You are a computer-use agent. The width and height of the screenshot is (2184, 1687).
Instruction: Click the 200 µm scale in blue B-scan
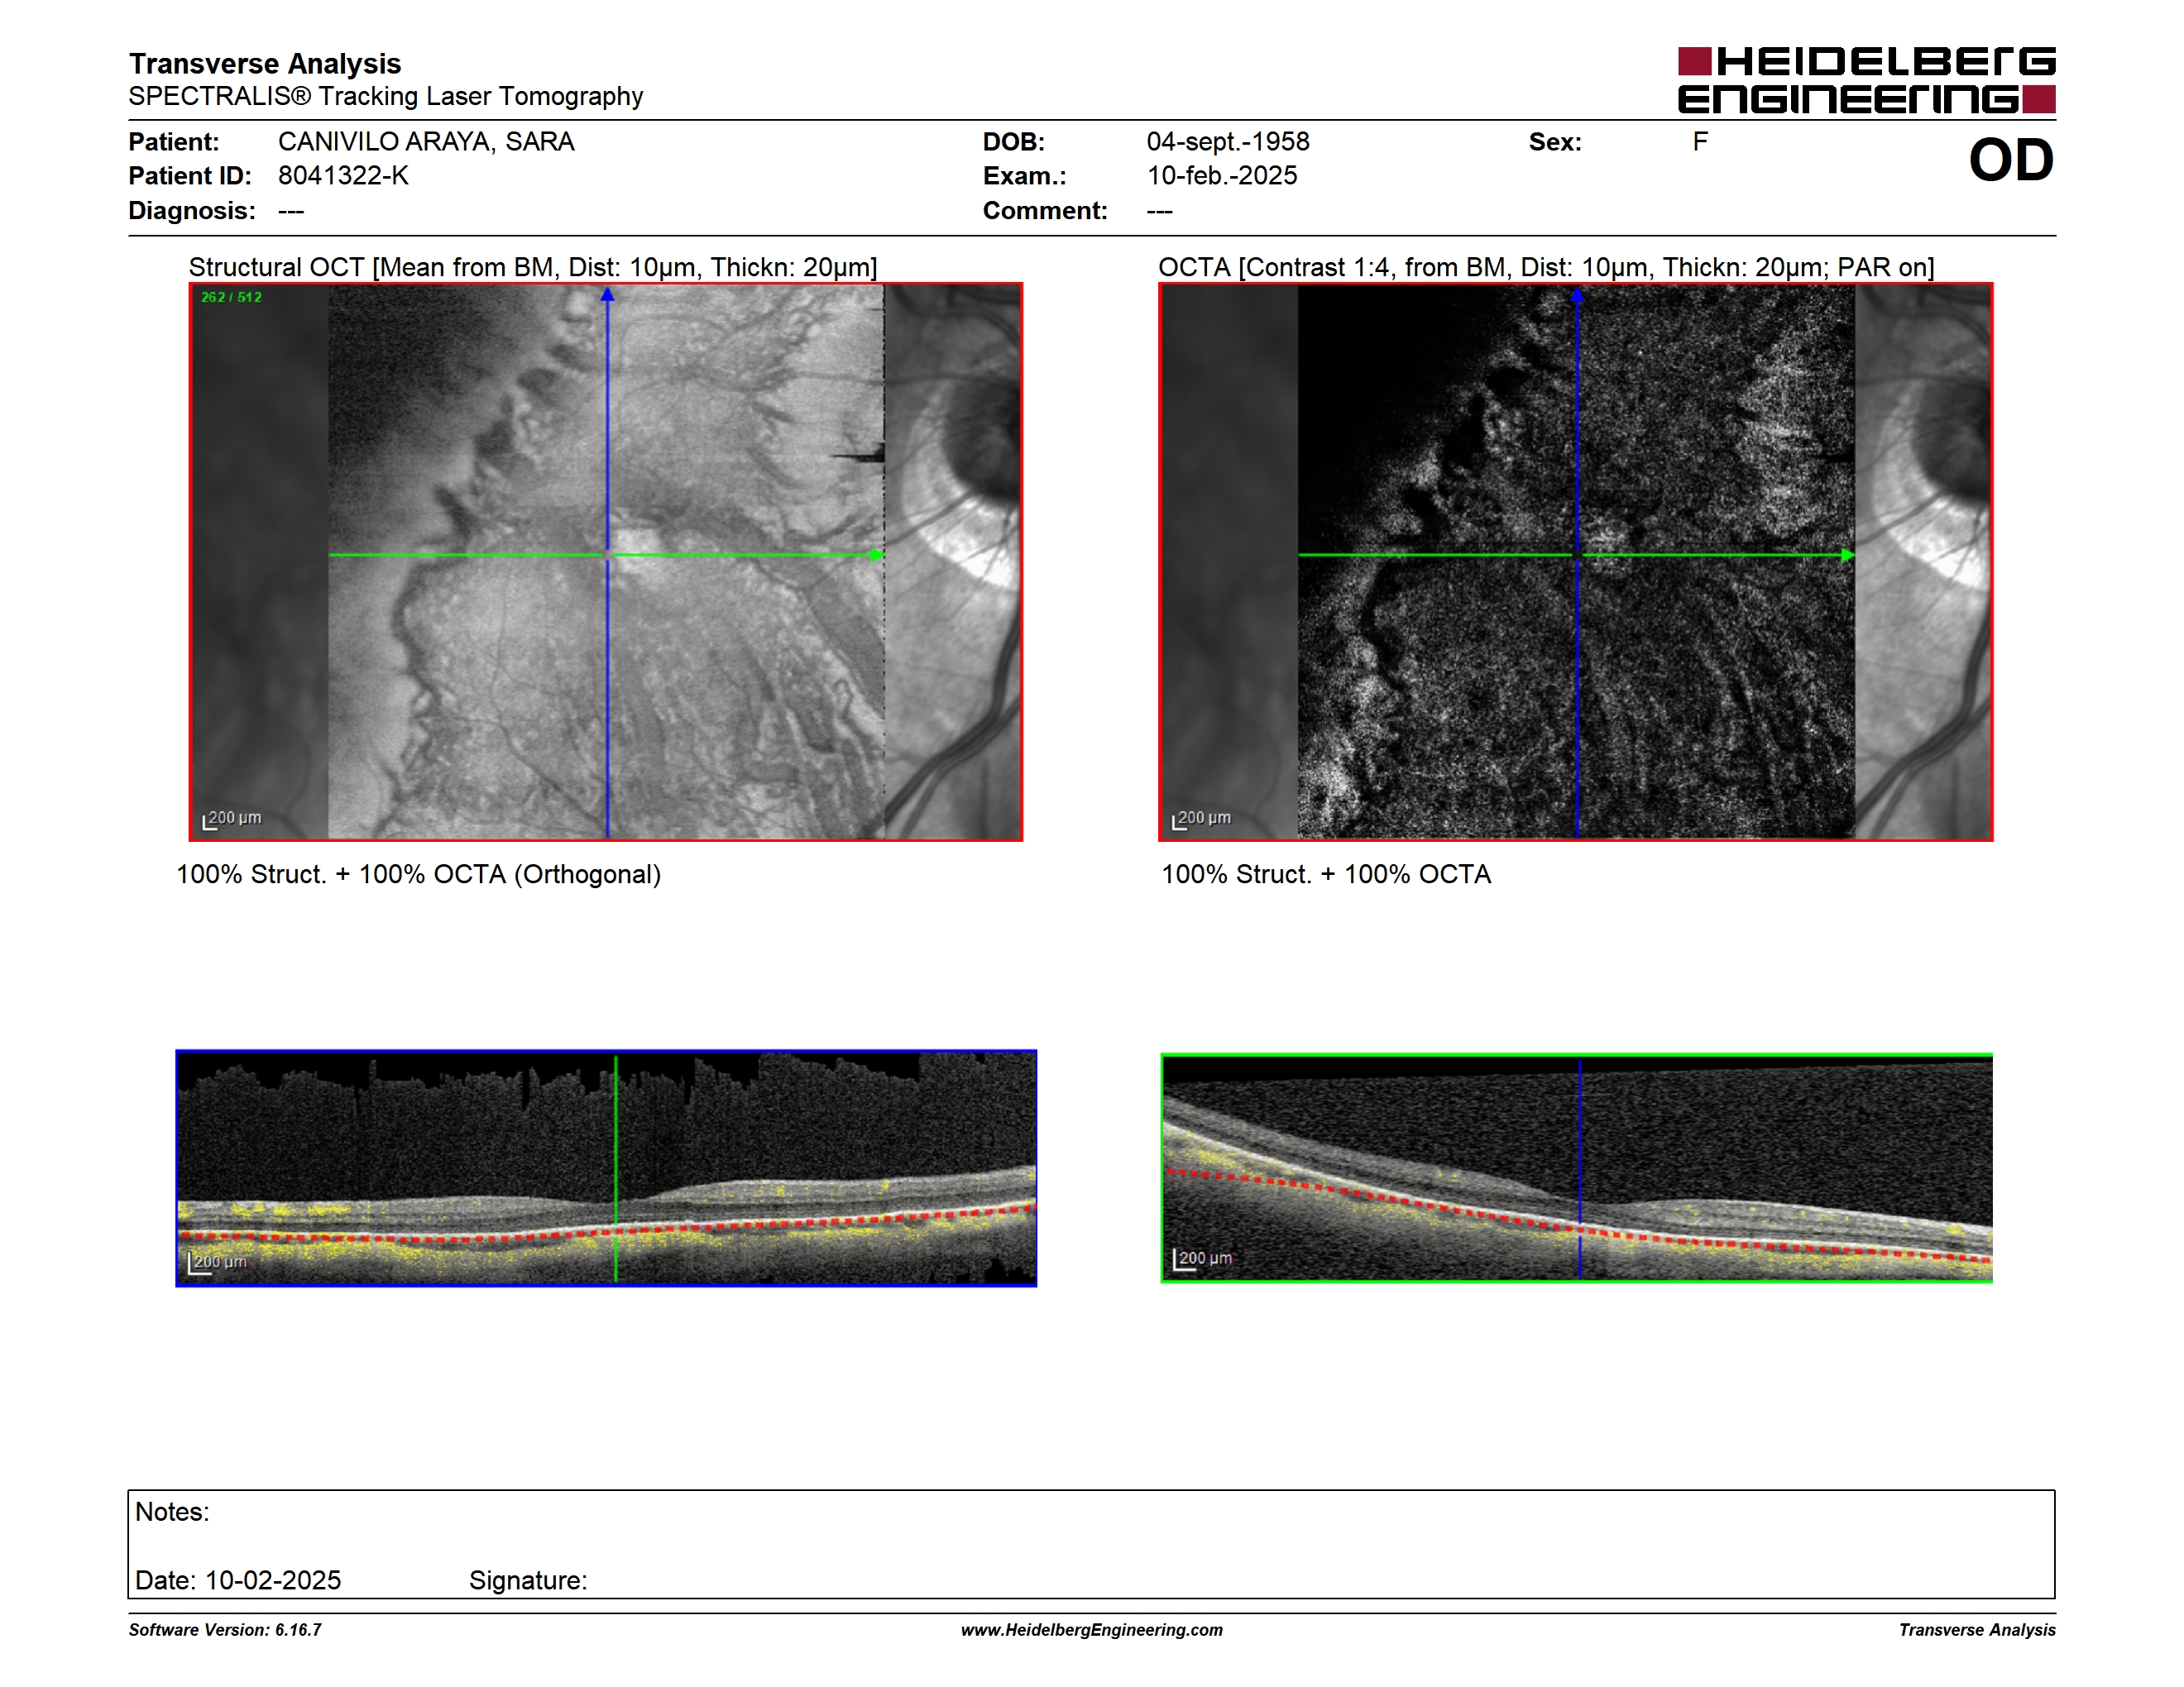pos(218,1262)
